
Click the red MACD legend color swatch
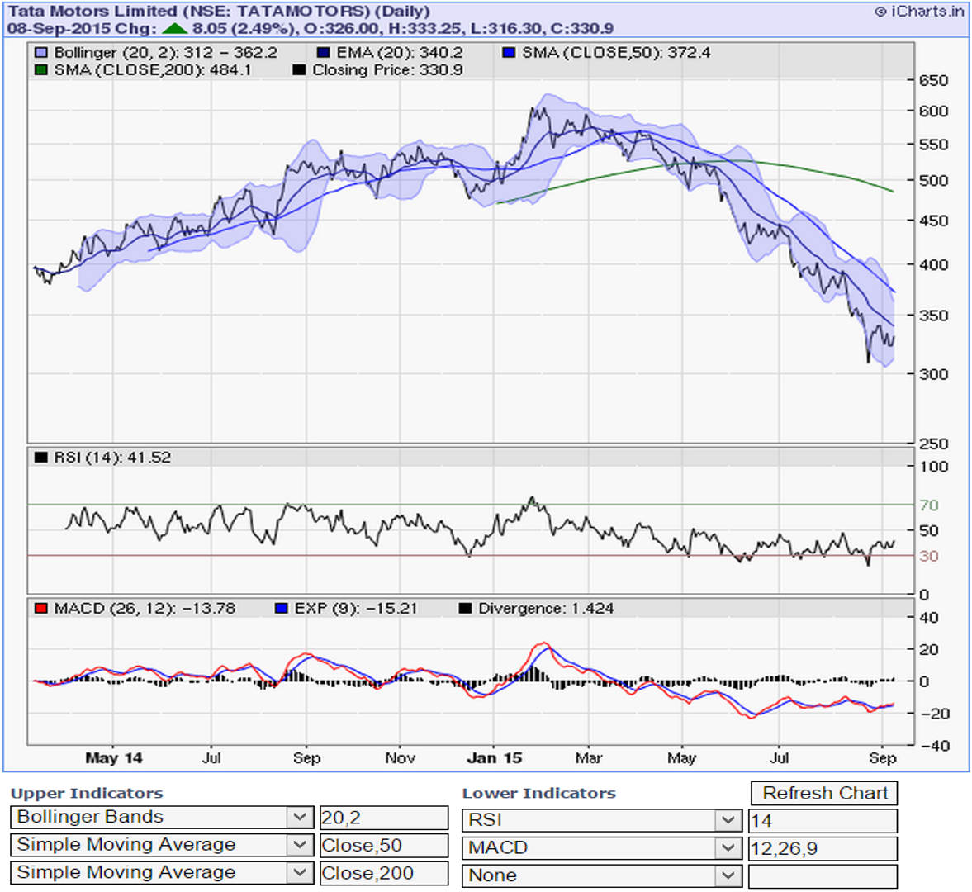tap(41, 609)
